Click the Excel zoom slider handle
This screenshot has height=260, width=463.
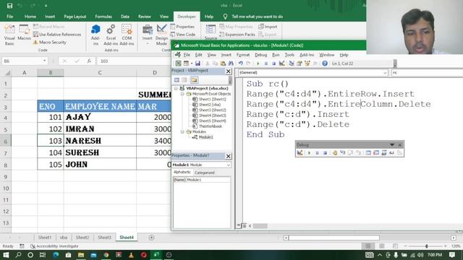(x=426, y=246)
